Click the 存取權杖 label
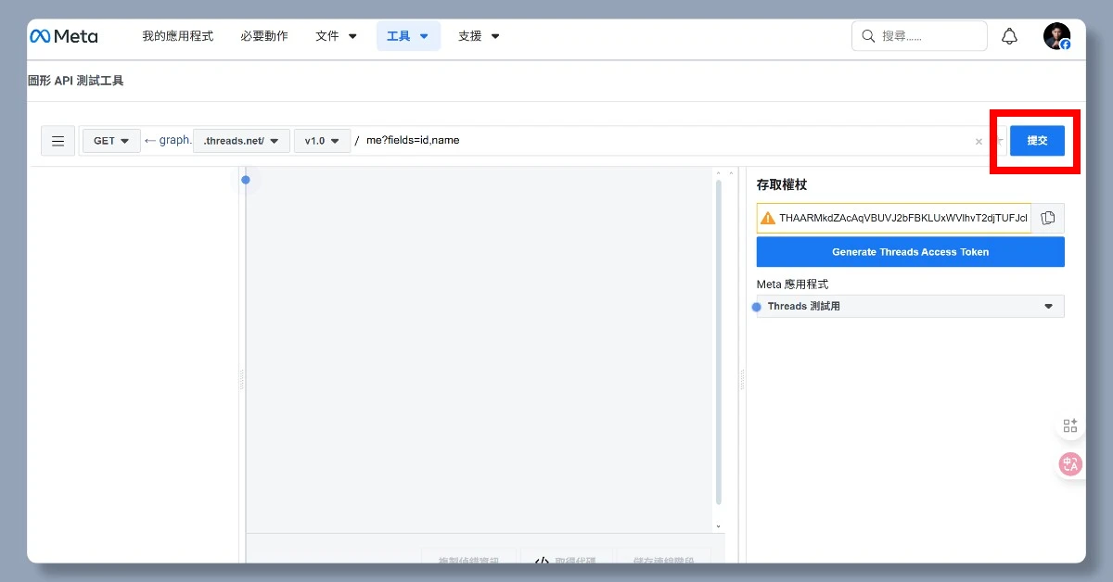Screen dimensions: 1113x582 pos(782,185)
